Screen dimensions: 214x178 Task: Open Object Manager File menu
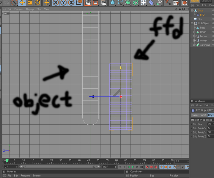click(197, 5)
